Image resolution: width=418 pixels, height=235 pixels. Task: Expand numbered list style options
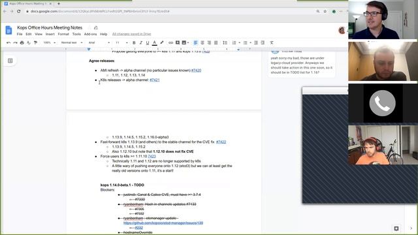[x=240, y=42]
